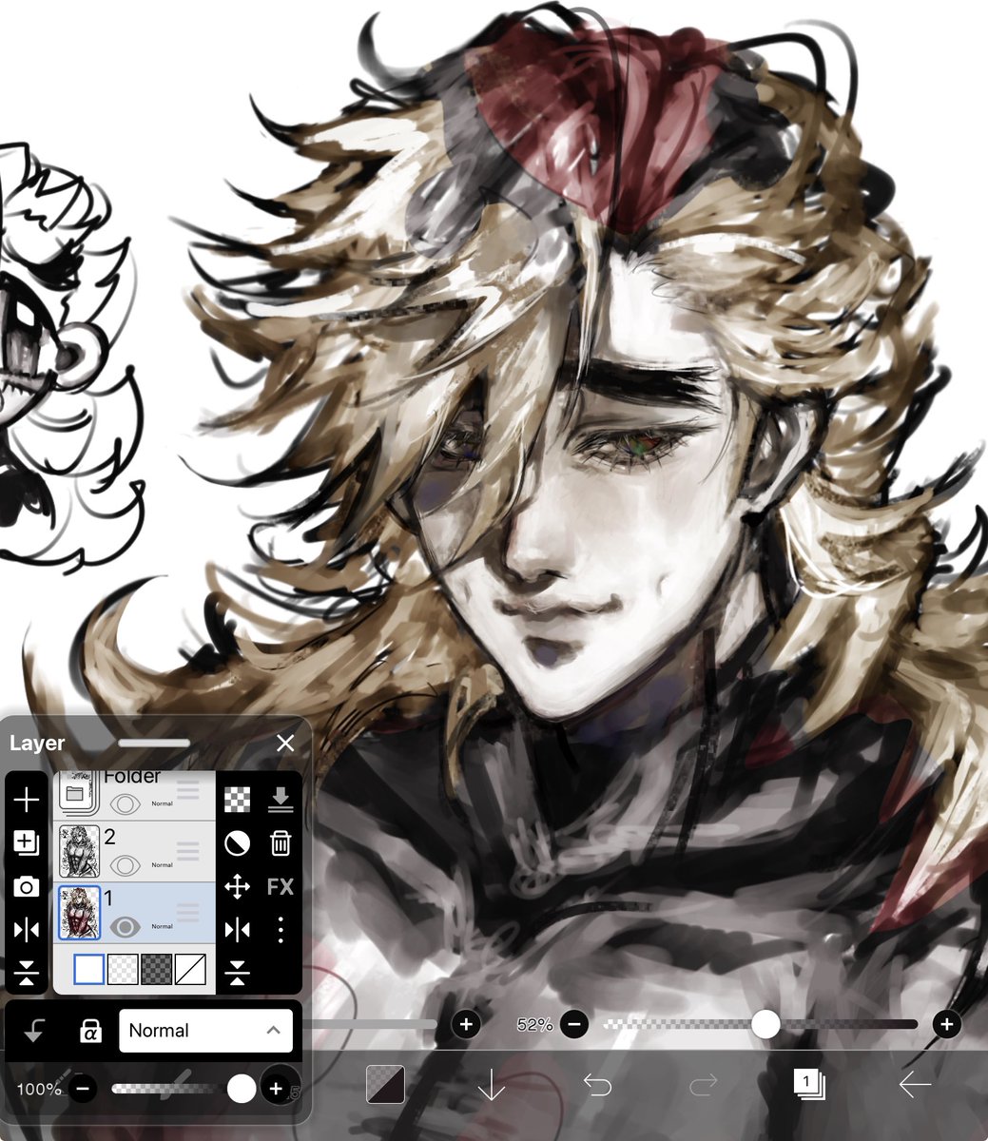Toggle alpha lock for the layer
Image resolution: width=988 pixels, height=1141 pixels.
[x=89, y=1031]
